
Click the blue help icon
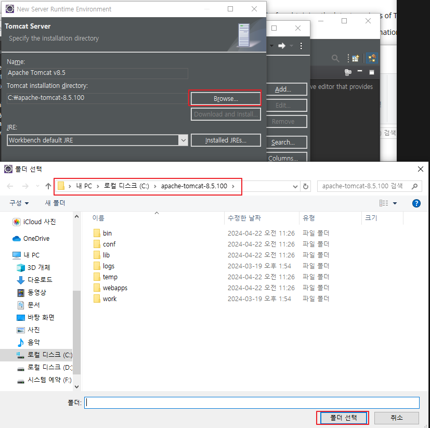[x=416, y=203]
